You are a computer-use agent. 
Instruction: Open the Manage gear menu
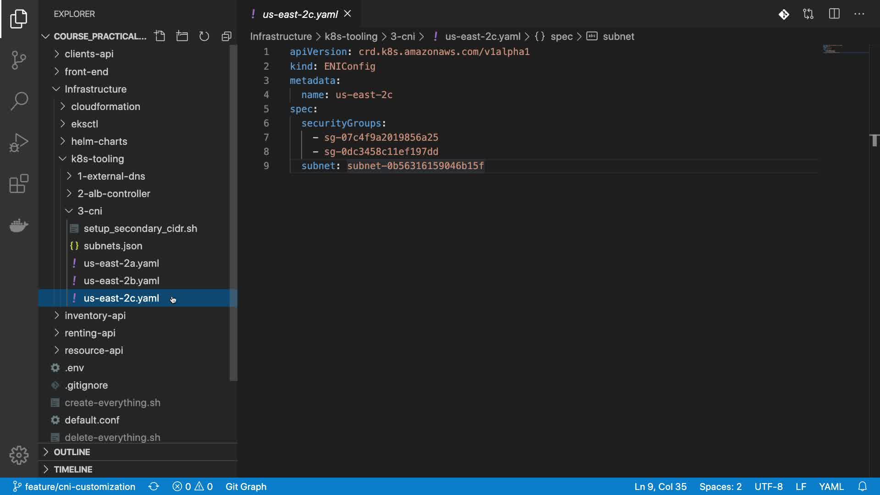[19, 455]
